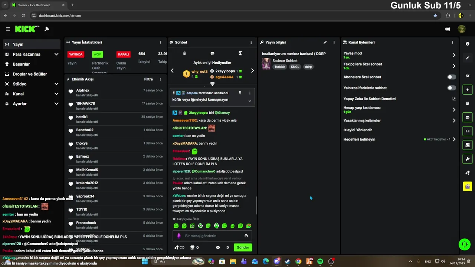This screenshot has width=475, height=267.
Task: Toggle the broadcast signal sidebar icon
Action: (x=467, y=131)
